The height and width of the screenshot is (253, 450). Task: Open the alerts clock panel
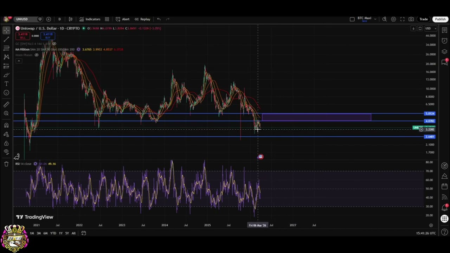coord(444,41)
